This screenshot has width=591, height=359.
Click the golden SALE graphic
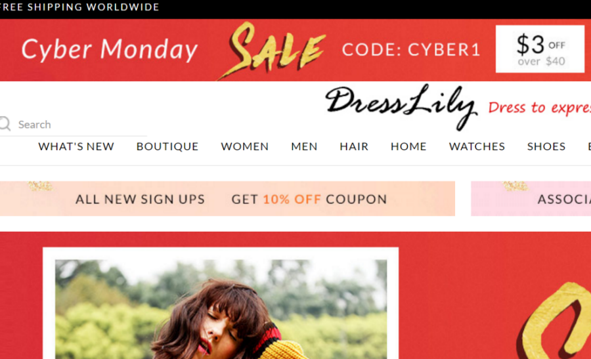pos(272,50)
